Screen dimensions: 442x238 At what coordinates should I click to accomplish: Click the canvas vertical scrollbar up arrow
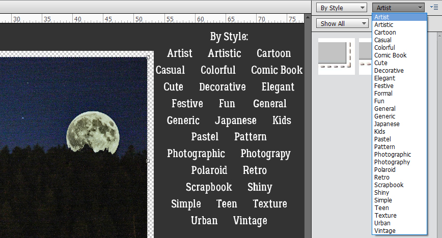(308, 17)
